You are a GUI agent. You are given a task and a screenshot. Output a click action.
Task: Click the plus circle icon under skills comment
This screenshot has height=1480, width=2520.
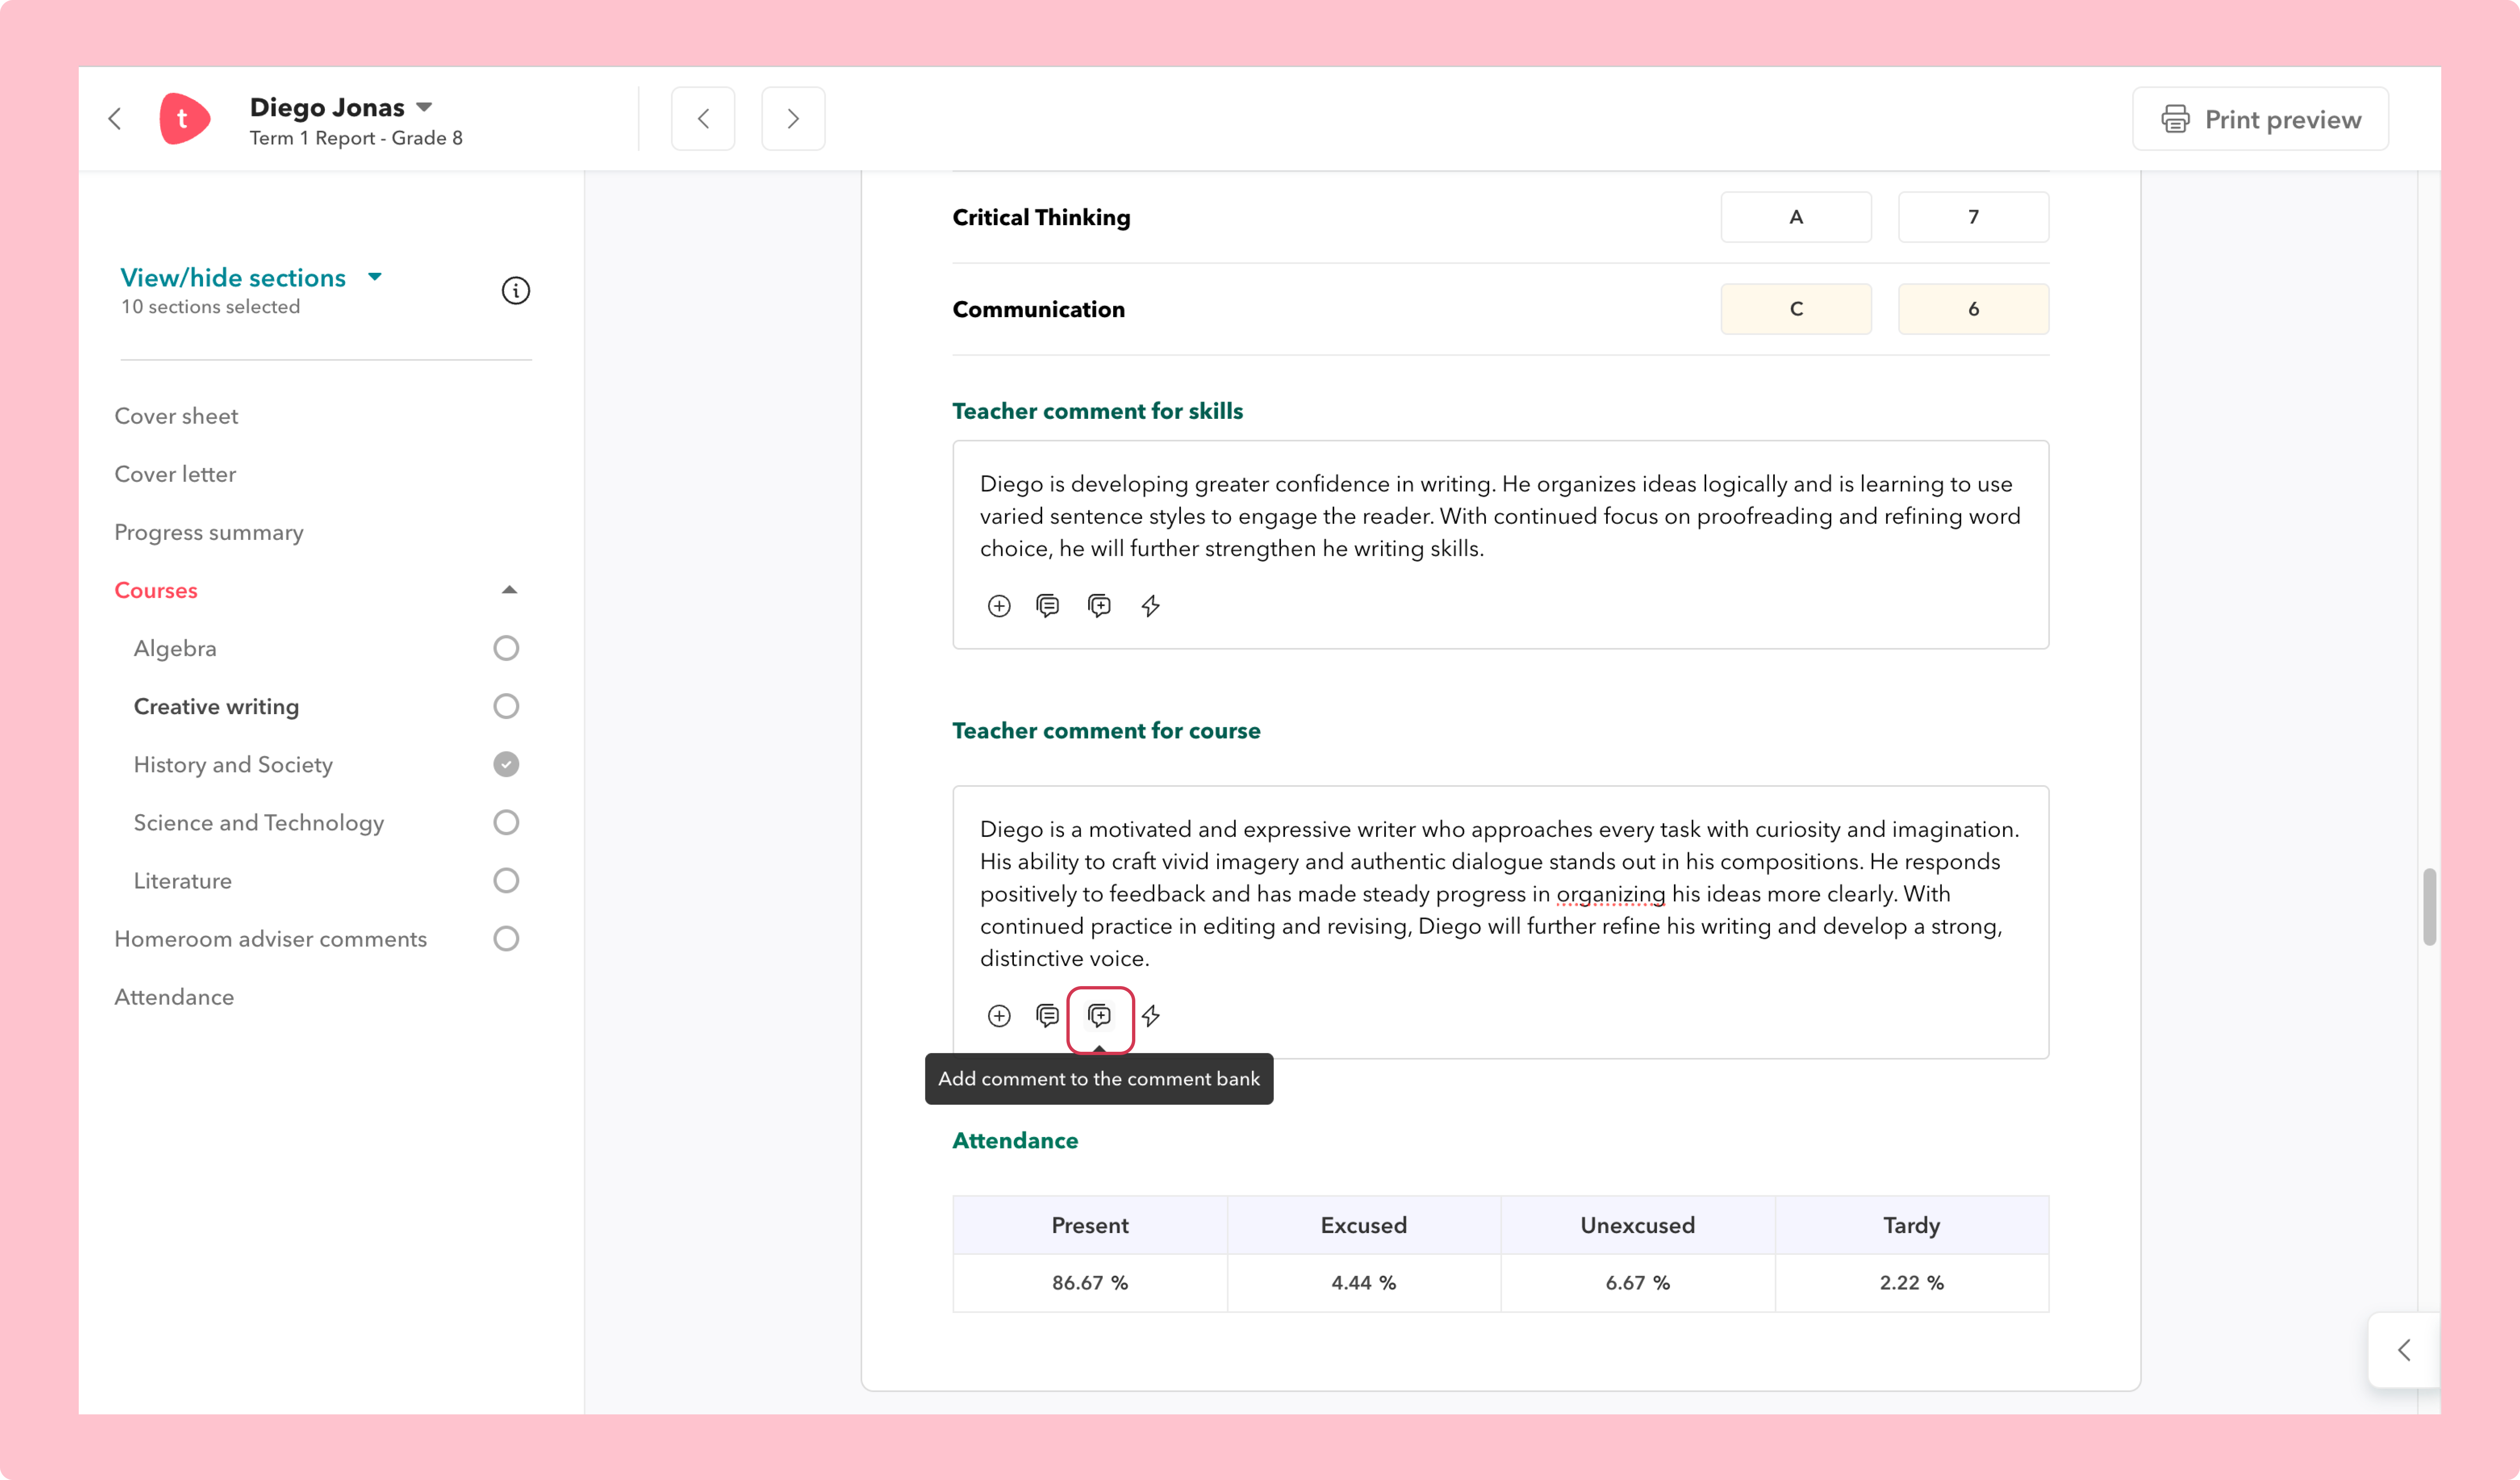click(x=999, y=606)
